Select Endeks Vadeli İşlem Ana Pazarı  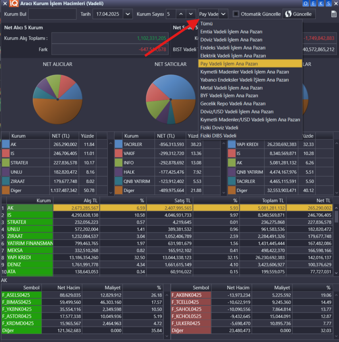(250, 48)
